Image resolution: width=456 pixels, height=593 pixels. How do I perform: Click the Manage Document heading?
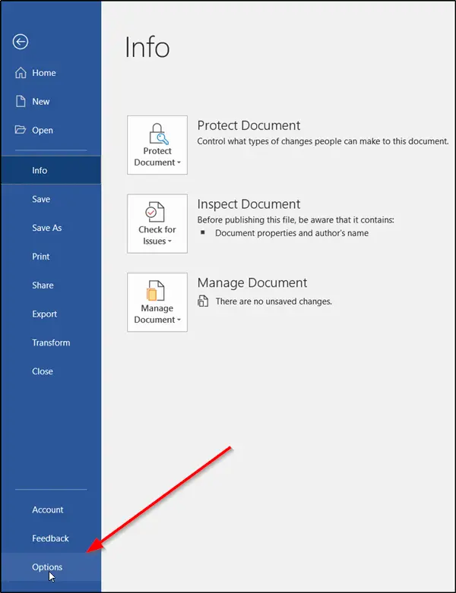click(252, 283)
